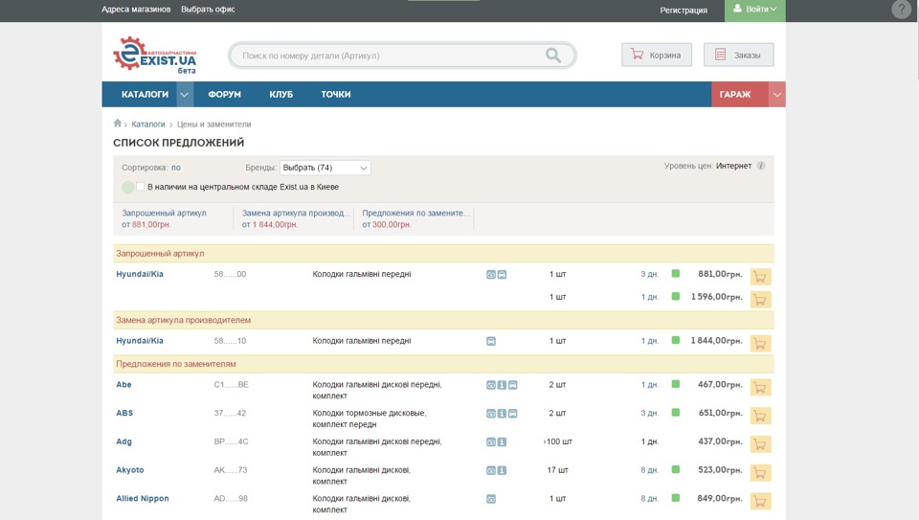Viewport: 919px width, 520px height.
Task: Open the Allied Nippon brand link
Action: click(143, 498)
